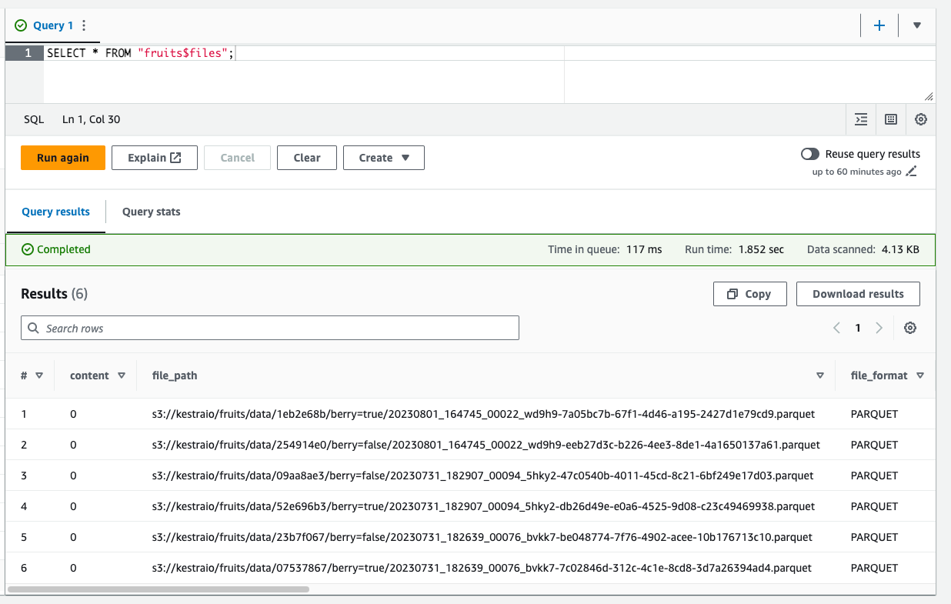Click the Search rows input field
Viewport: 951px width, 604px height.
click(x=270, y=328)
